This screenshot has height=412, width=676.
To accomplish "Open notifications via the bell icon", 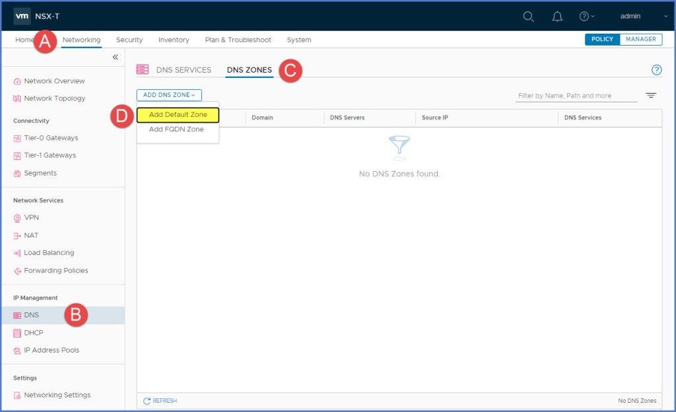I will (557, 16).
